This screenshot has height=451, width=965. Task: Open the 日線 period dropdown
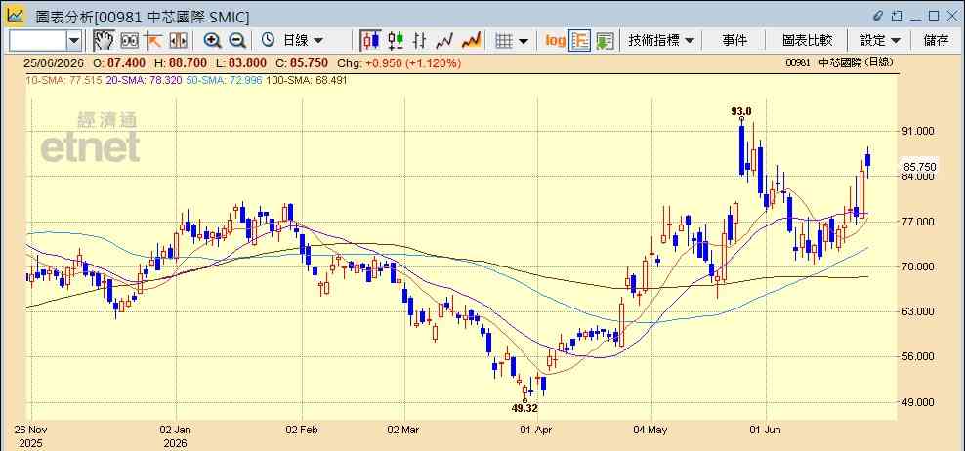coord(303,41)
